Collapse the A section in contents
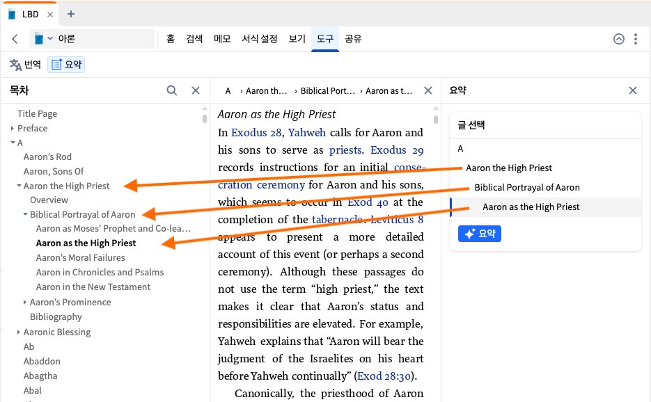 pyautogui.click(x=13, y=143)
